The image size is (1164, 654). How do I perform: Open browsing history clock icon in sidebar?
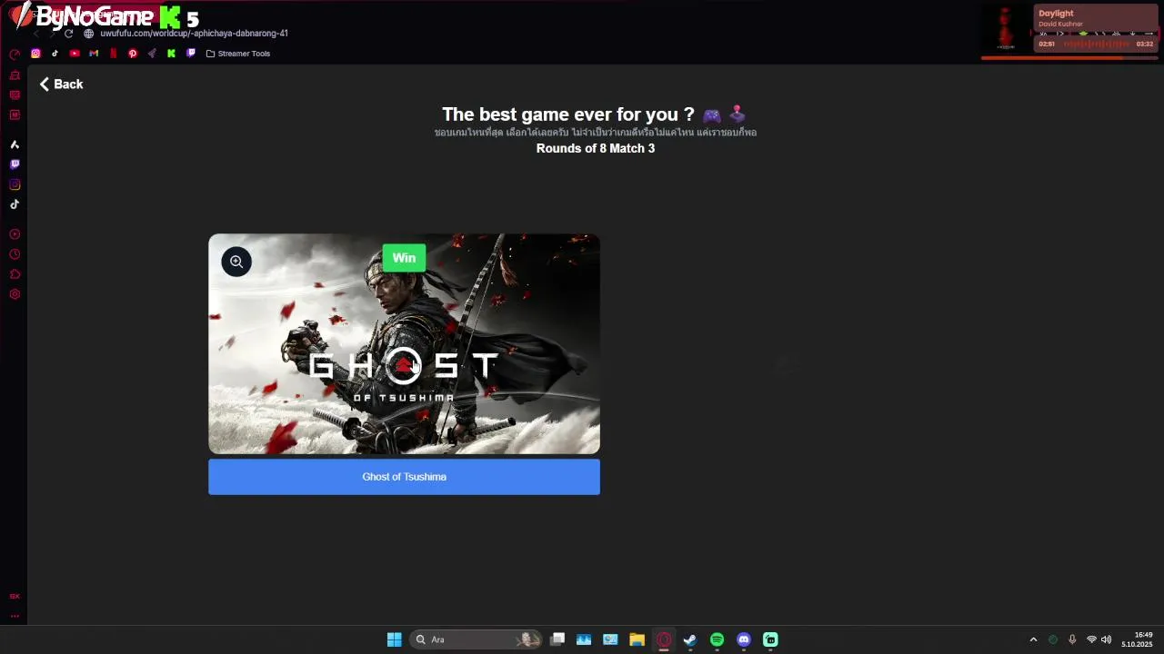tap(15, 254)
